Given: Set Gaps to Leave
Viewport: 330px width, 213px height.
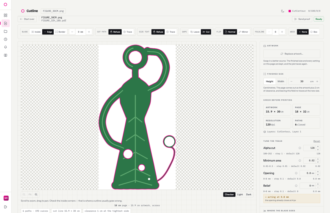Looking at the screenshot, I should [x=195, y=32].
